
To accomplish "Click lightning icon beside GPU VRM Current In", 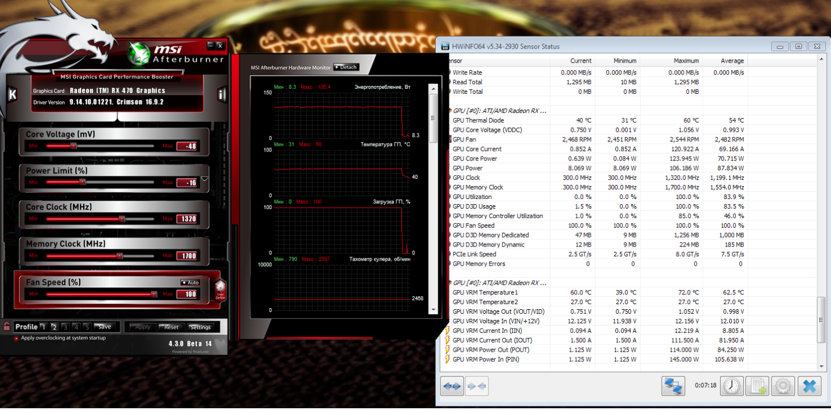I will pos(447,331).
